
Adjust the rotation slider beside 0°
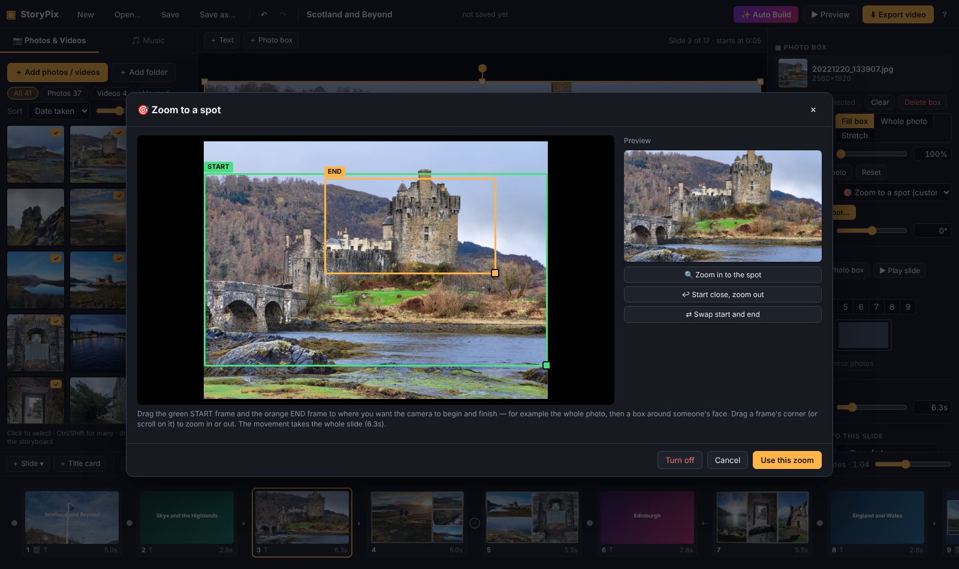(871, 231)
